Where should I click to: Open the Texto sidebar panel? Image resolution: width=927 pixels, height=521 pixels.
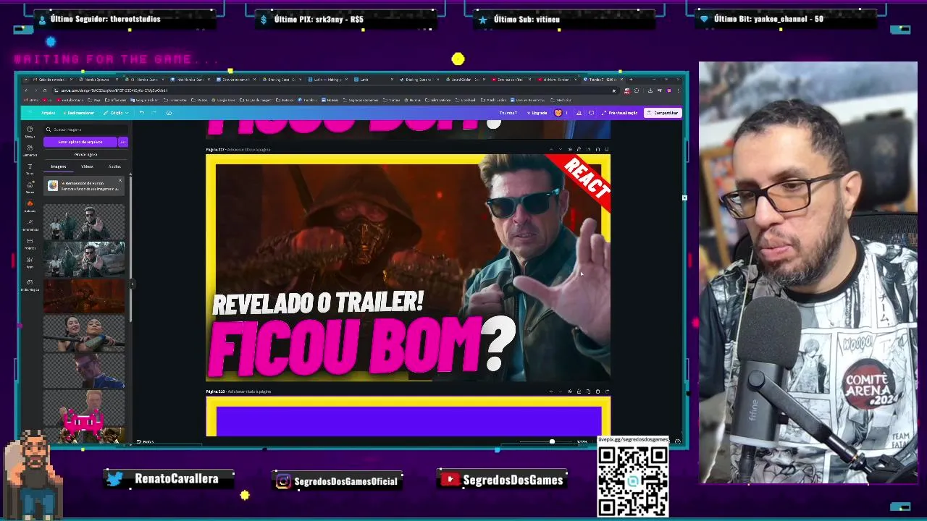30,169
